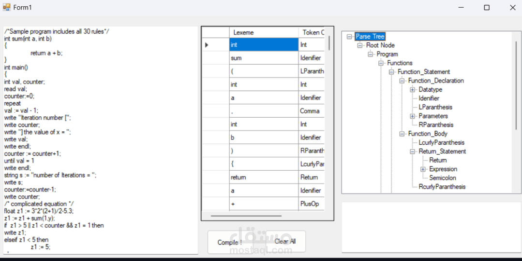Select the RParanthesis tree item
Screen dimensions: 522x261
pyautogui.click(x=436, y=125)
